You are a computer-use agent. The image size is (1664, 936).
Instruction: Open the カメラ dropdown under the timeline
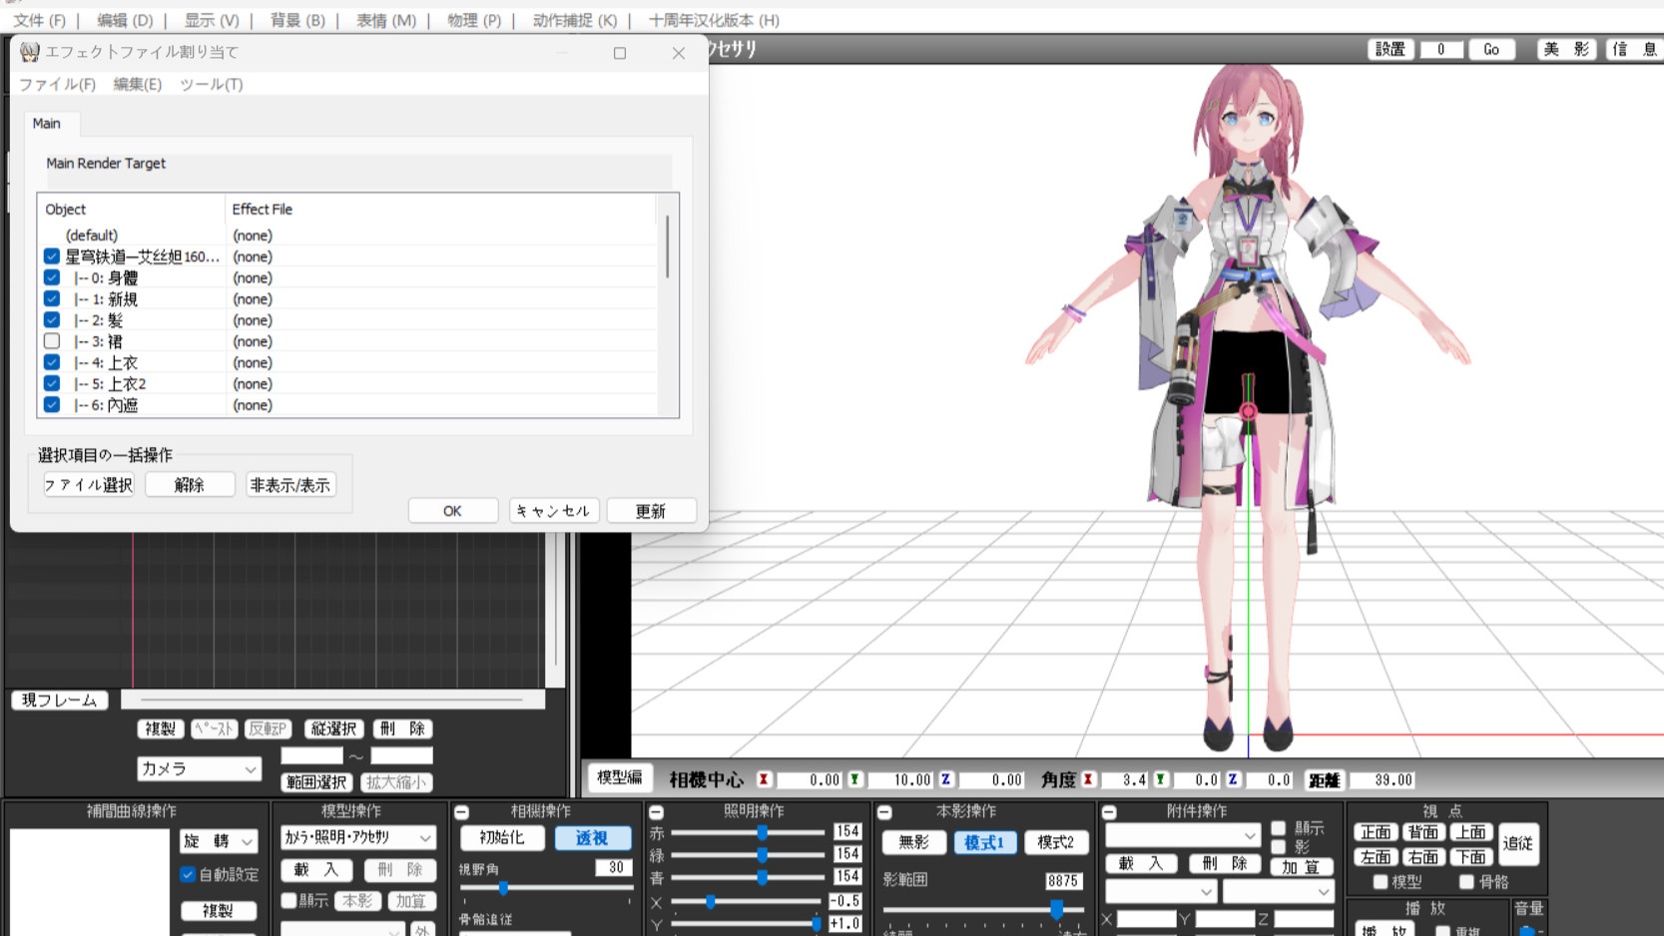tap(199, 768)
